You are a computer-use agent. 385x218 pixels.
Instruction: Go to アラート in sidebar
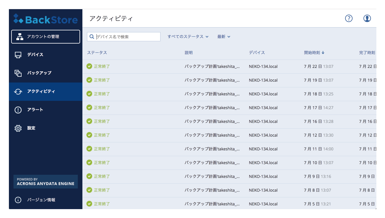pyautogui.click(x=46, y=110)
